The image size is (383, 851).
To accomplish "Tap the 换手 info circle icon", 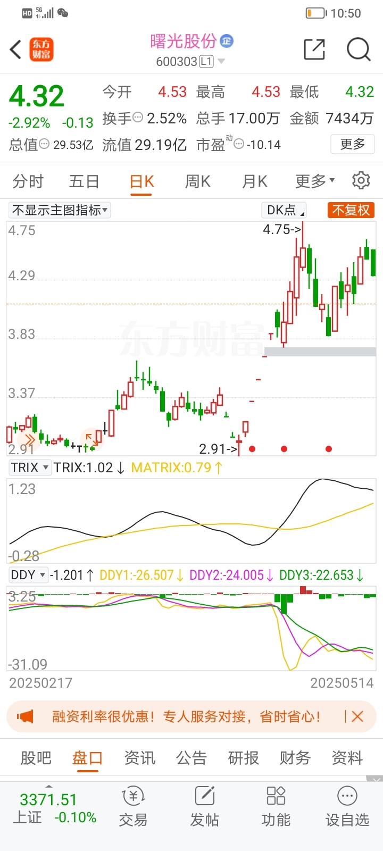I will 138,118.
